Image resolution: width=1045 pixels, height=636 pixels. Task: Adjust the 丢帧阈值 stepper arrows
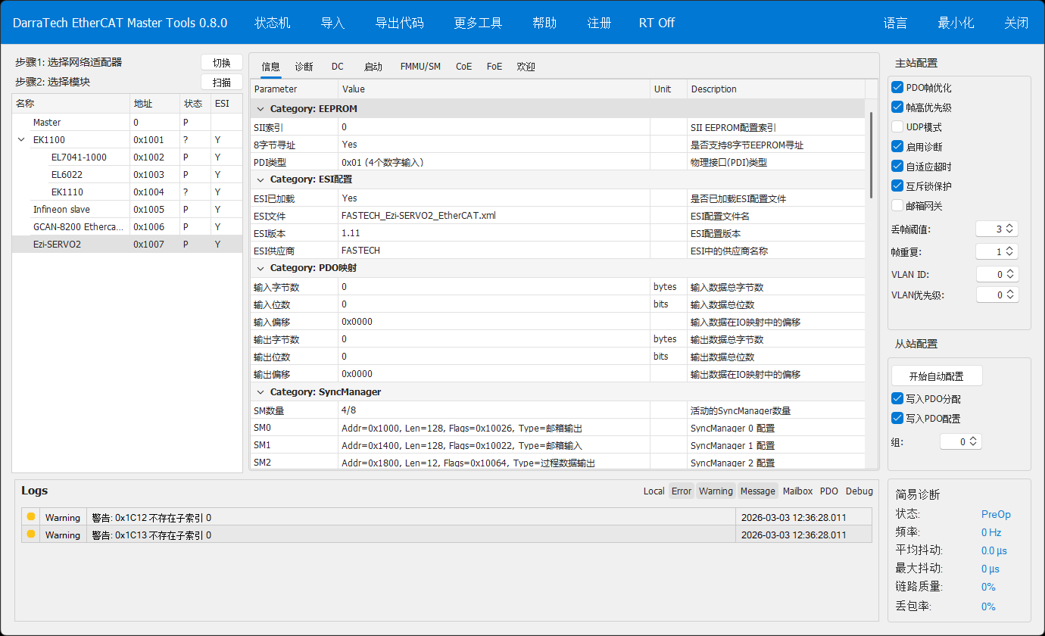pyautogui.click(x=1009, y=229)
